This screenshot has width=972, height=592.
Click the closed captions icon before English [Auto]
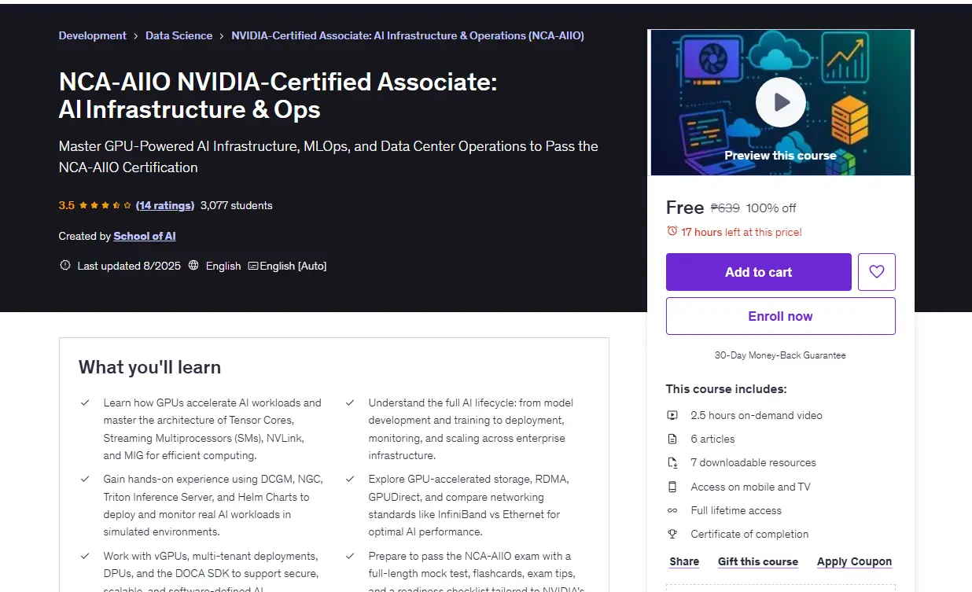pyautogui.click(x=252, y=266)
